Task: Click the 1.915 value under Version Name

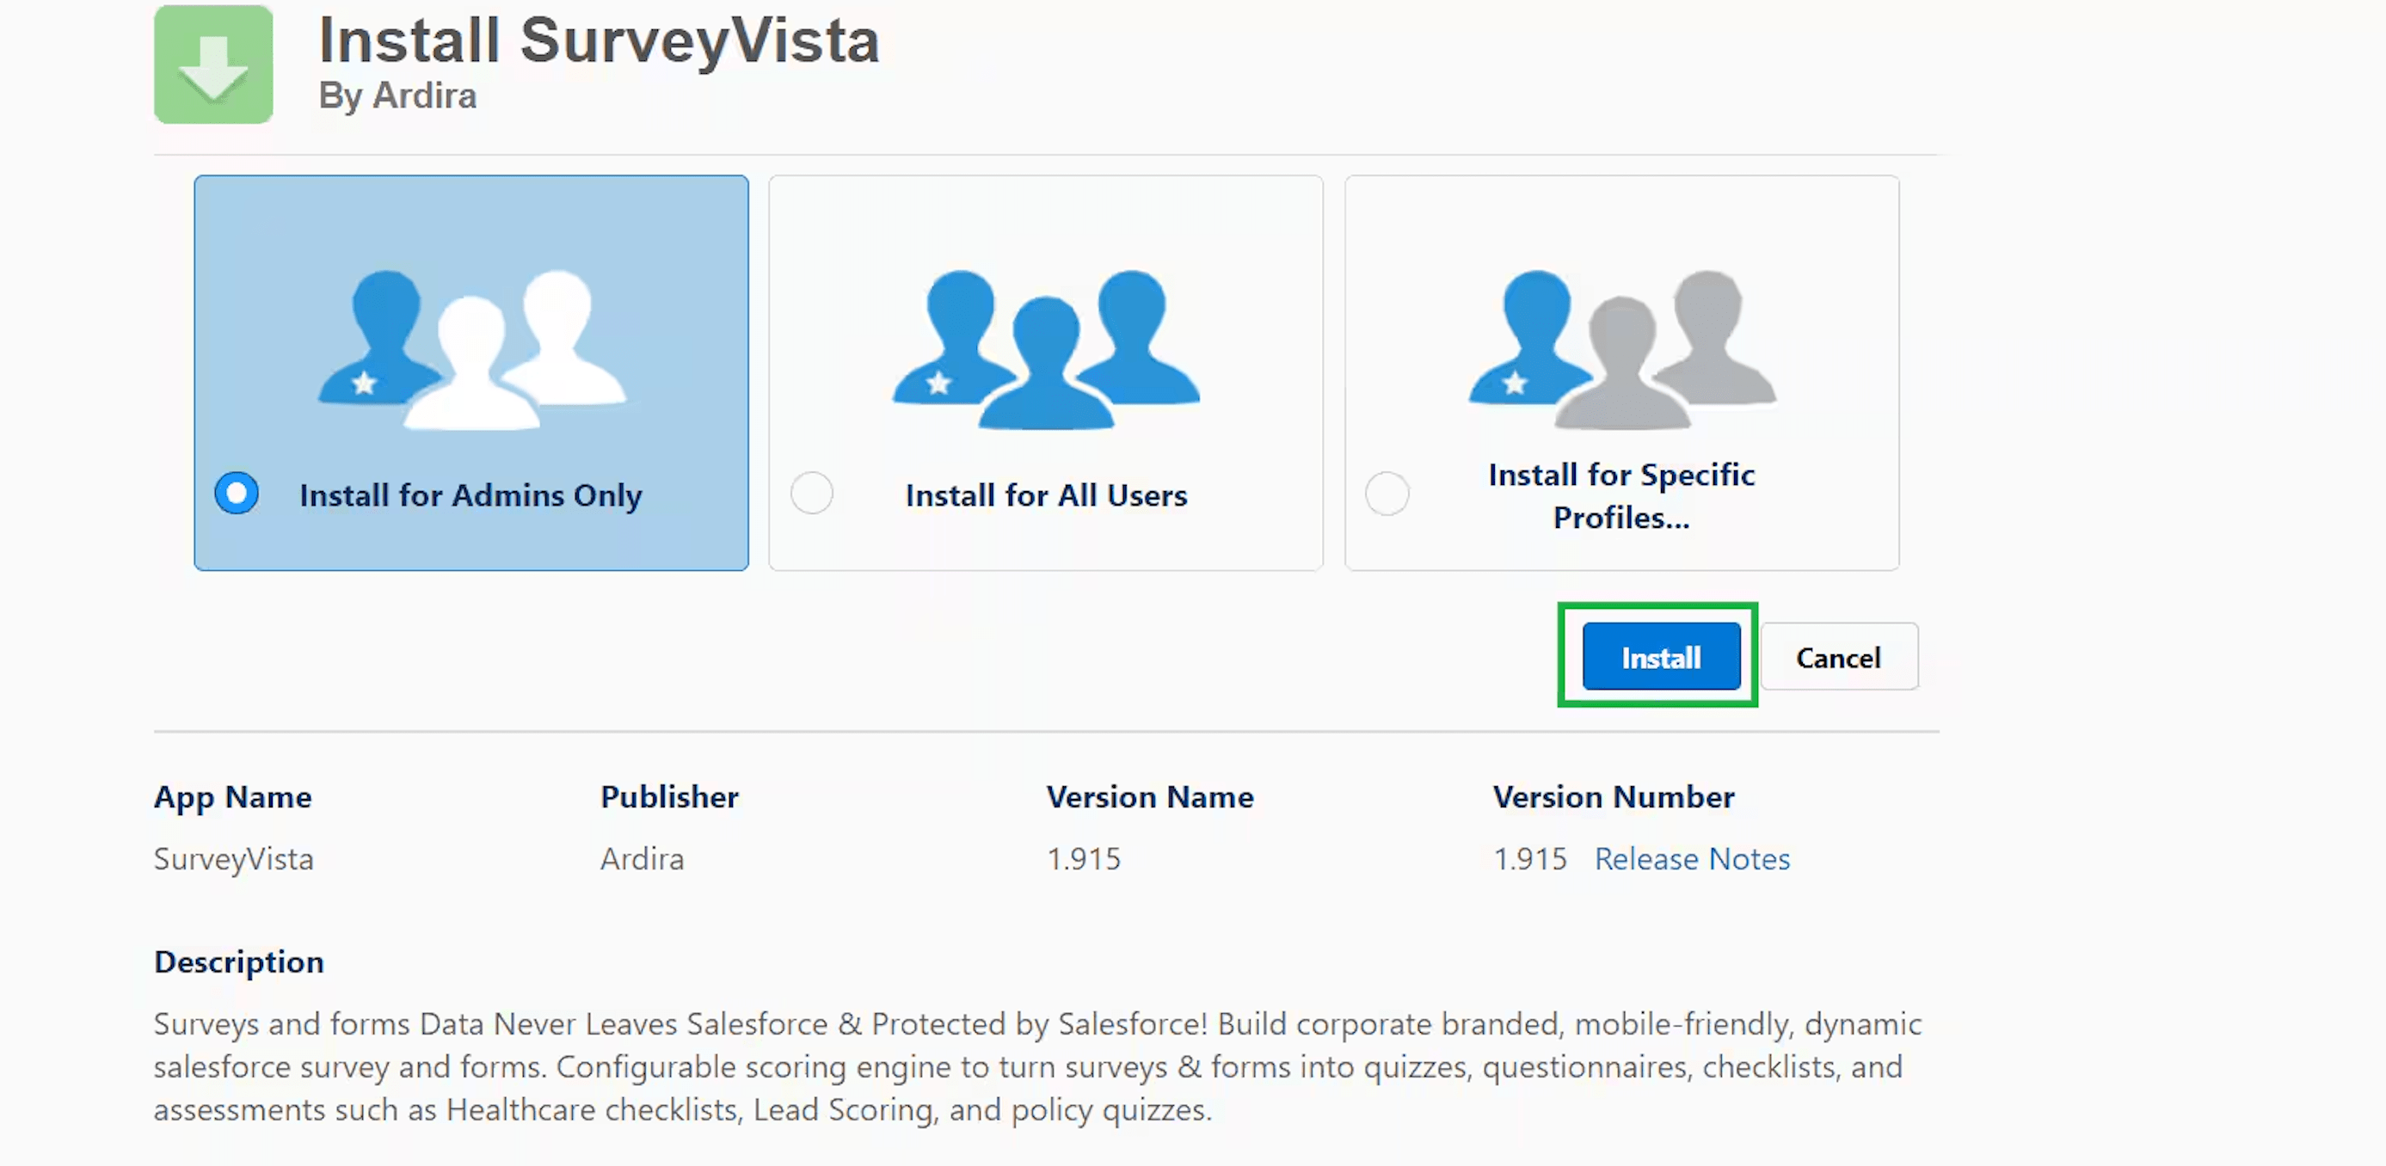Action: pos(1083,859)
